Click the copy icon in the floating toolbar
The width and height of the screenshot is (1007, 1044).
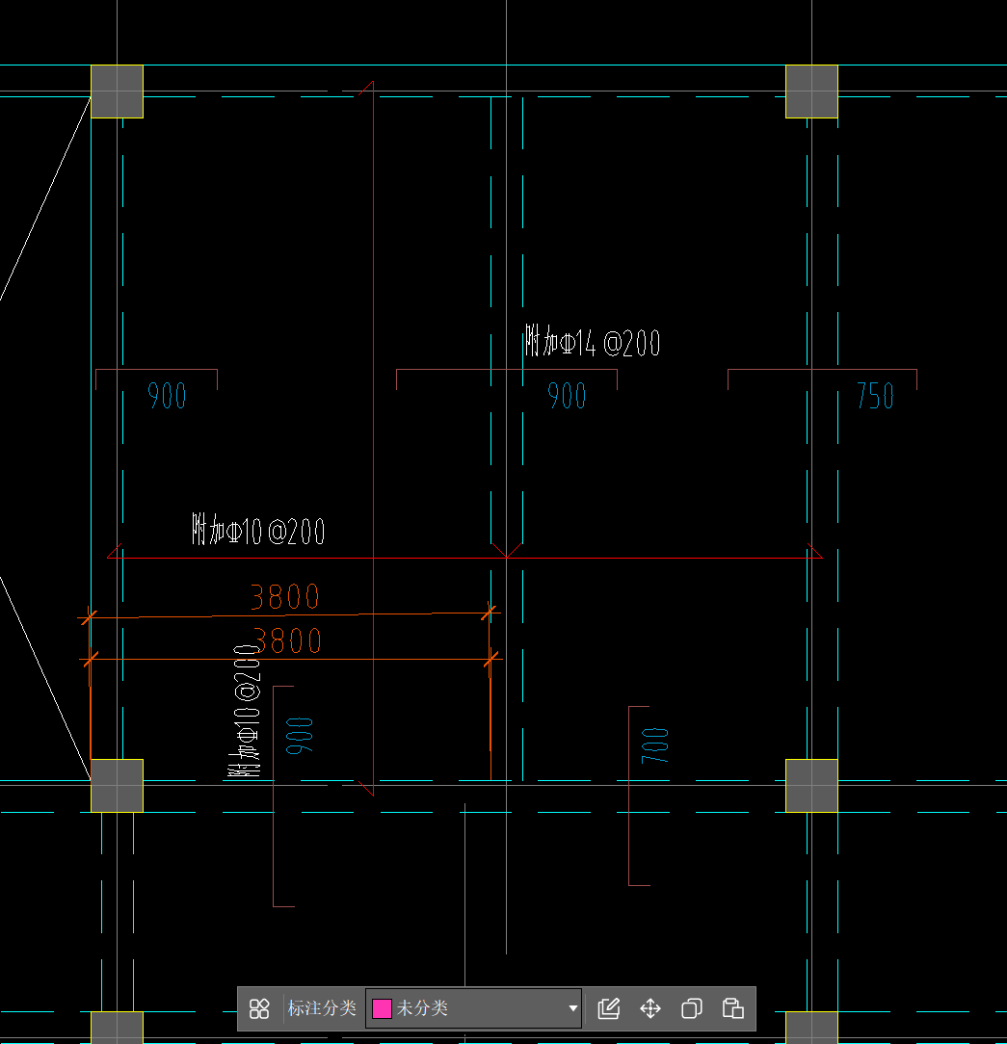click(691, 1008)
